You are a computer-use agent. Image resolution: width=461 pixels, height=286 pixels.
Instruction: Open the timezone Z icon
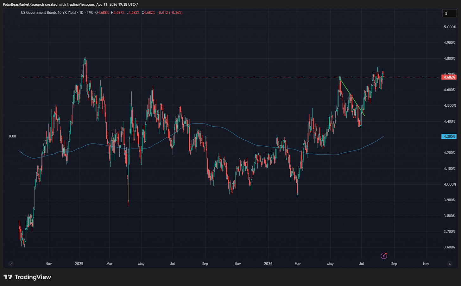11,264
